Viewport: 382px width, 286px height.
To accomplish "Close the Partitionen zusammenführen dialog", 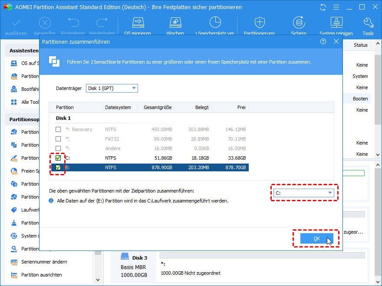I will [336, 42].
